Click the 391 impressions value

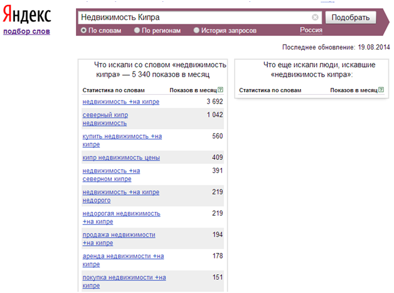pos(218,171)
